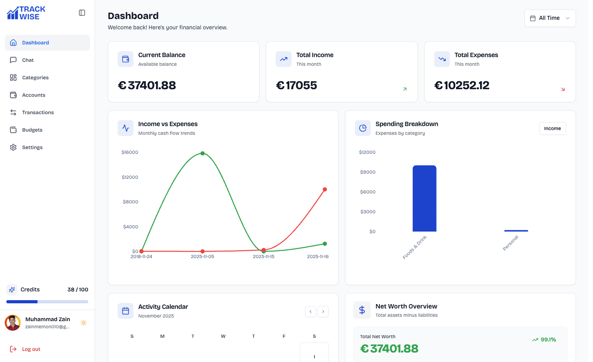Viewport: 593px width, 362px height.
Task: Select Dashboard in the sidebar
Action: pos(35,42)
